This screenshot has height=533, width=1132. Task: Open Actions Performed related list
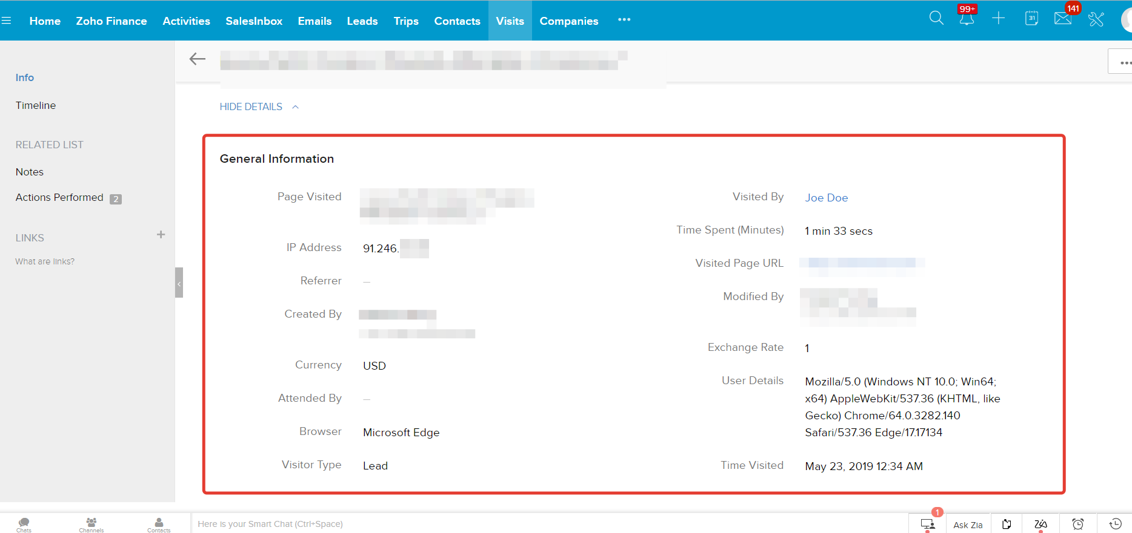coord(59,197)
